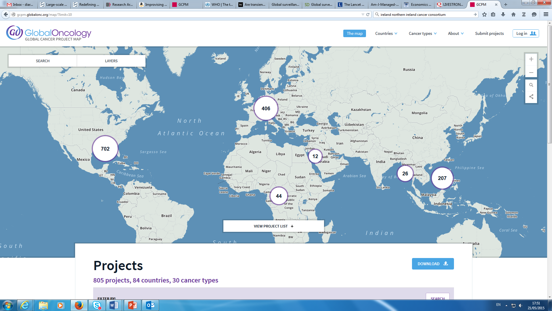Click the 702 projects cluster marker
Viewport: 552px width, 311px height.
[105, 149]
